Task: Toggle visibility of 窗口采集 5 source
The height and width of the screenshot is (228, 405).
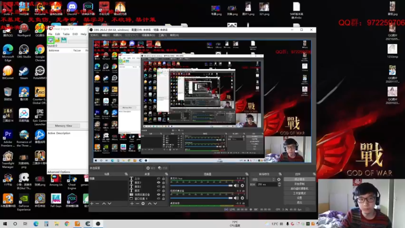Action: click(158, 199)
